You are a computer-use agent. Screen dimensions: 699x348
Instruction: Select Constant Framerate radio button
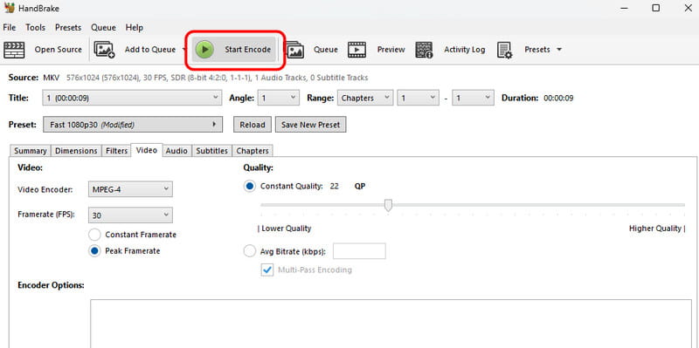[94, 235]
